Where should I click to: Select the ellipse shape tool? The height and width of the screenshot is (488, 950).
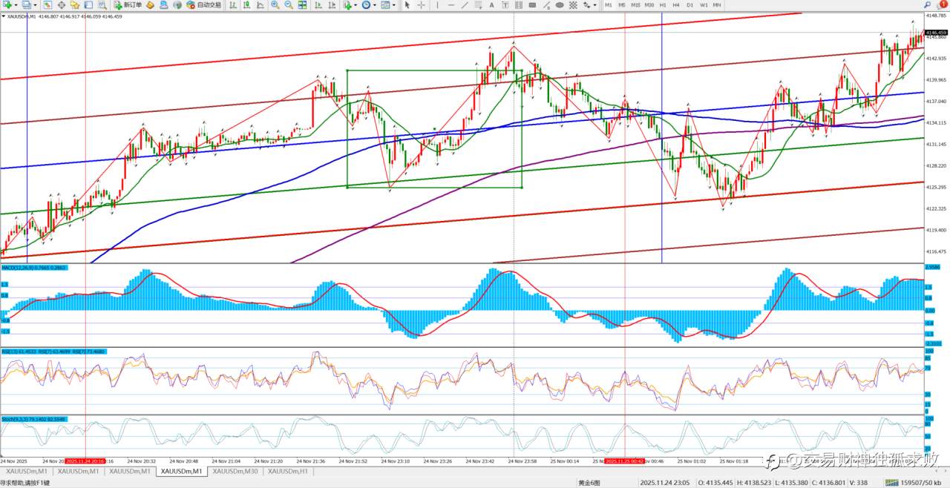[x=560, y=4]
